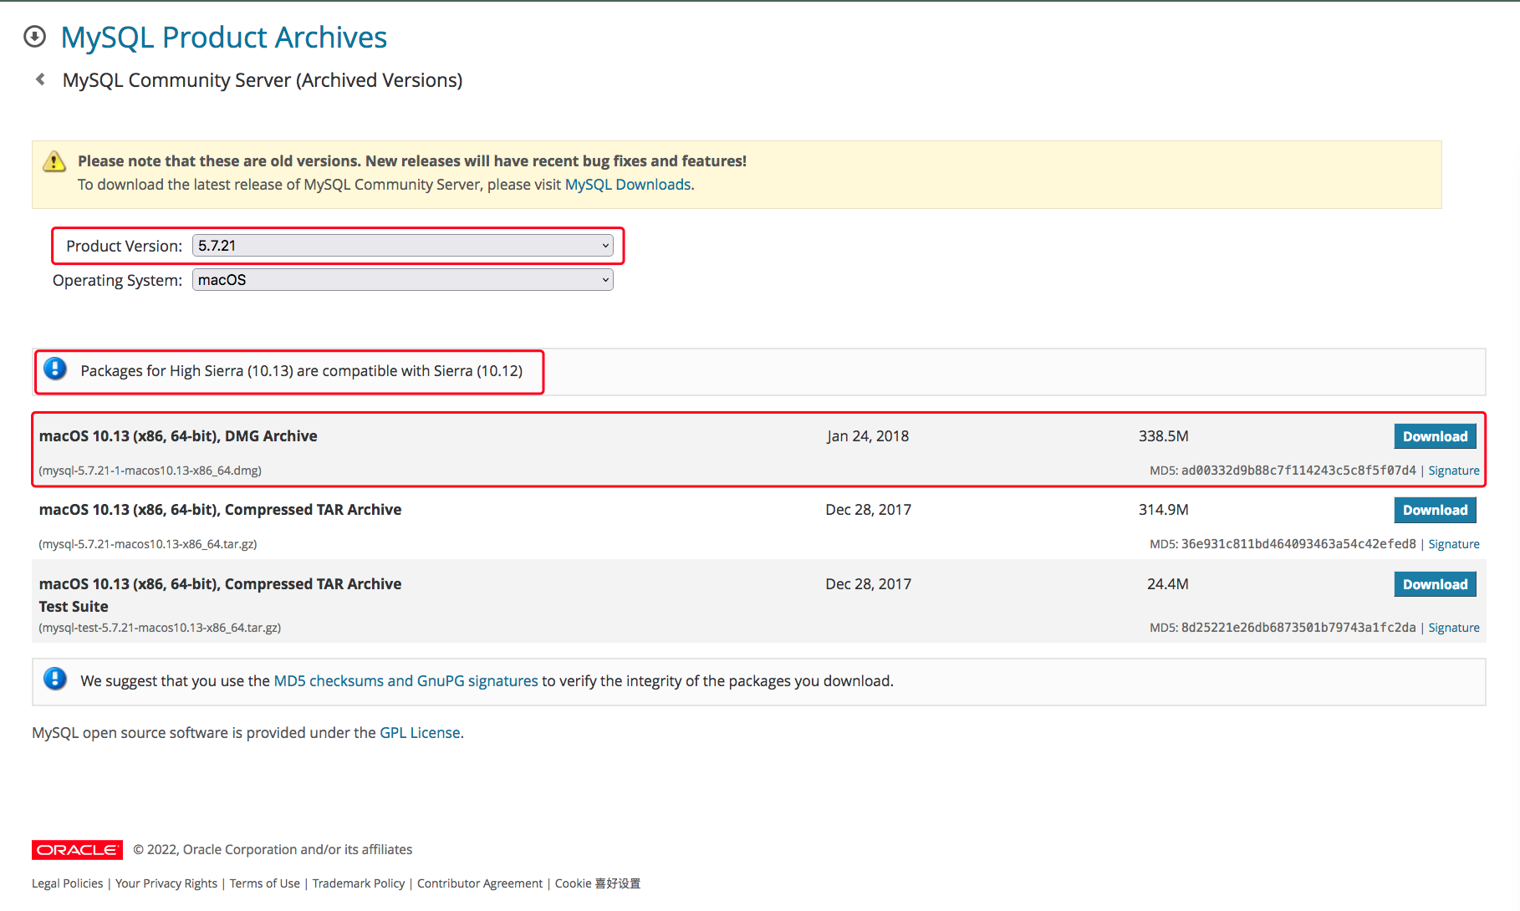Screen dimensions: 1520x911
Task: Click the MD5 hash 8d25221e26db6873501b79743a1fc2da
Action: click(1298, 628)
